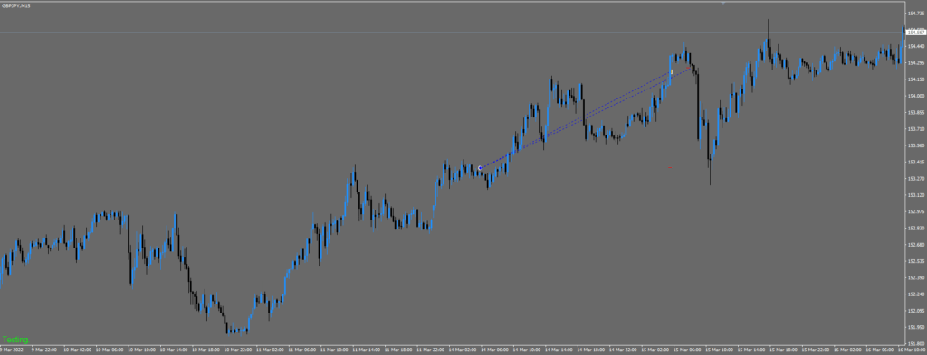
Task: Click the chart shift triangle marker at top
Action: [722, 3]
